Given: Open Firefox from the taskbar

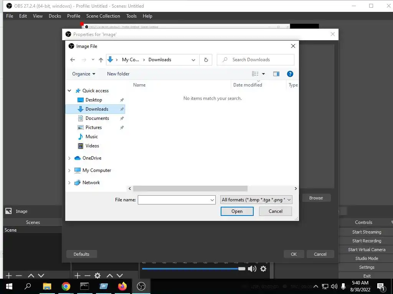Looking at the screenshot, I should coord(122,286).
